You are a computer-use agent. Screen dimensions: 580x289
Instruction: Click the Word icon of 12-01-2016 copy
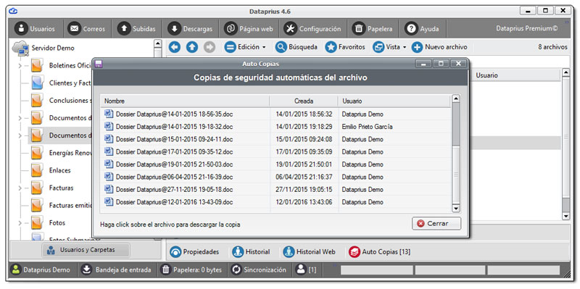pos(108,201)
